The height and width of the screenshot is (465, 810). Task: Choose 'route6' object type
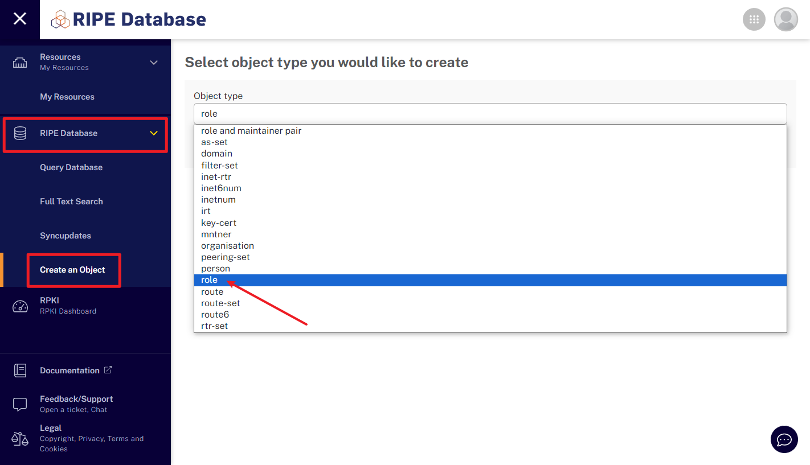(490, 315)
